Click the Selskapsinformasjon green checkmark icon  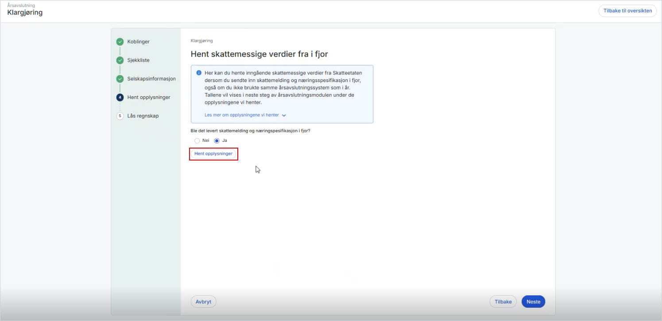(x=120, y=79)
